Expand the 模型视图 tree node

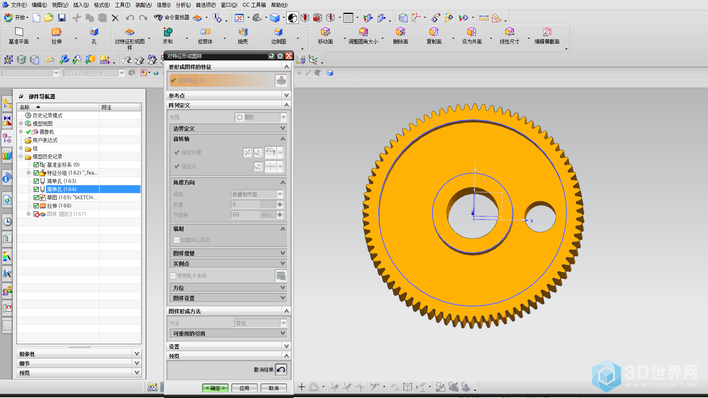21,124
